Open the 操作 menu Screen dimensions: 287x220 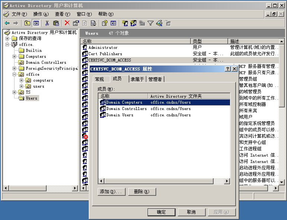[x=41, y=14]
